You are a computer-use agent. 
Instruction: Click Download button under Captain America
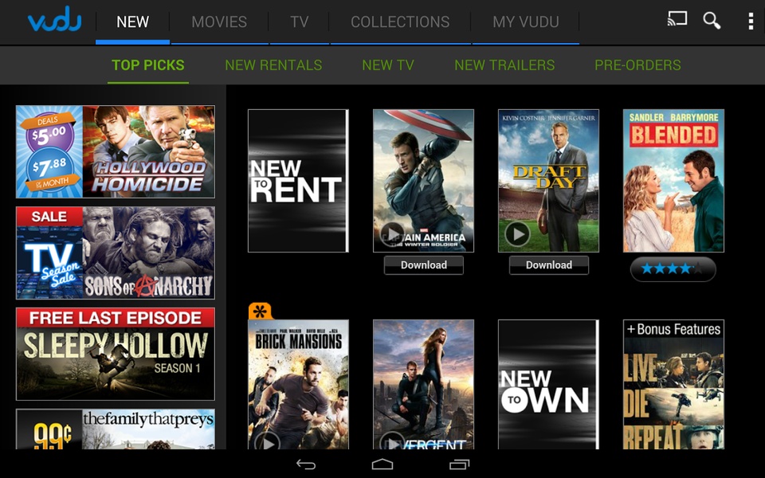(423, 265)
